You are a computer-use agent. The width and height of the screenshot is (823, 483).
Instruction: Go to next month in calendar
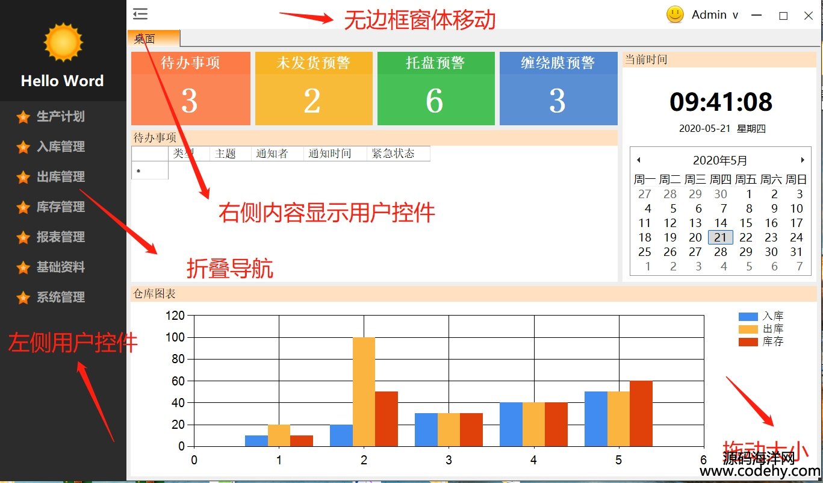point(803,160)
